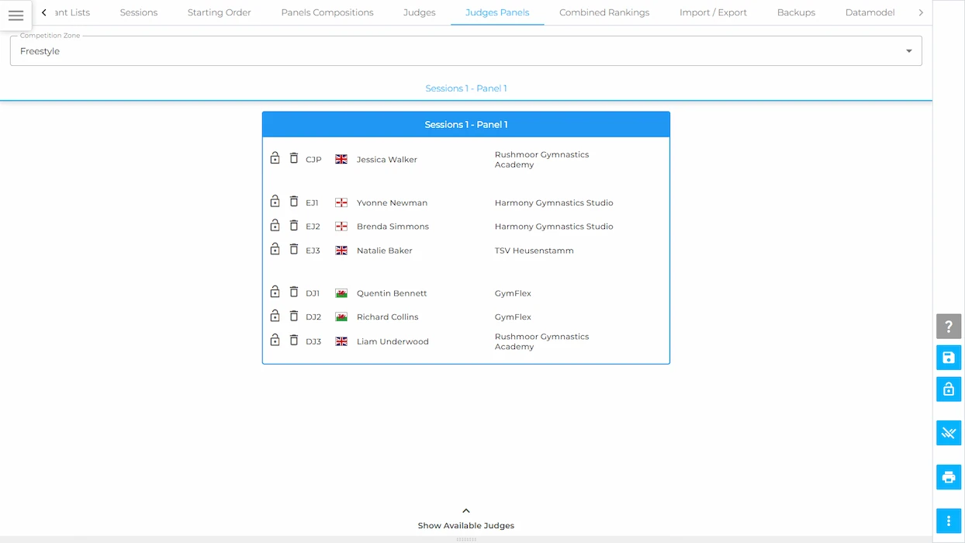Select the Sessions 1 - Panel 1 sub-tab
The height and width of the screenshot is (543, 965).
pos(466,88)
